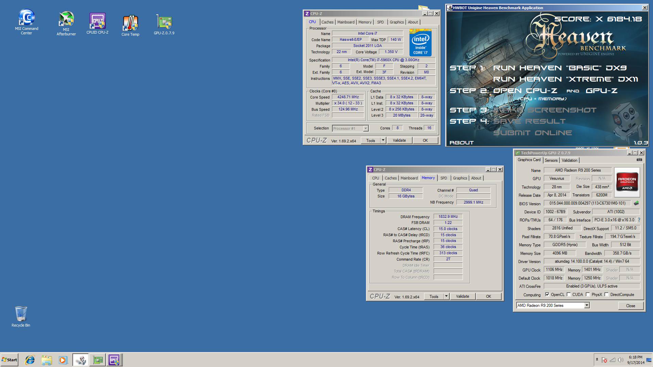Image resolution: width=653 pixels, height=367 pixels.
Task: Click Submit Online in Heaven benchmark
Action: [533, 133]
